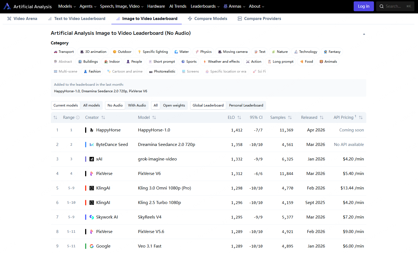Open the search field via magnifier icon
Image resolution: width=418 pixels, height=253 pixels.
(x=382, y=6)
